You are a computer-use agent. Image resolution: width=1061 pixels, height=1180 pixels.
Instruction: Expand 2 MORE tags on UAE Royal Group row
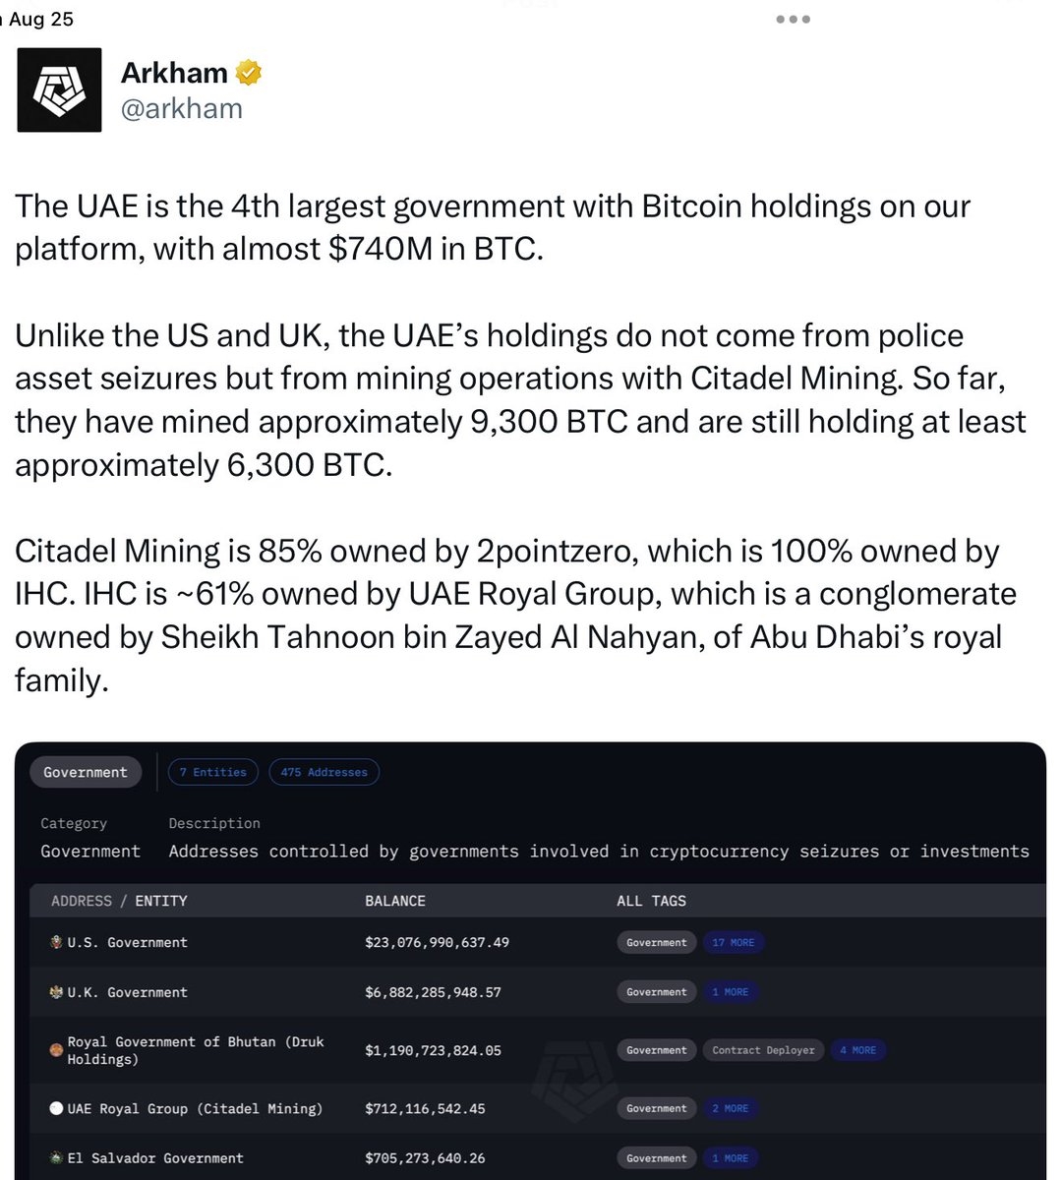[730, 1108]
